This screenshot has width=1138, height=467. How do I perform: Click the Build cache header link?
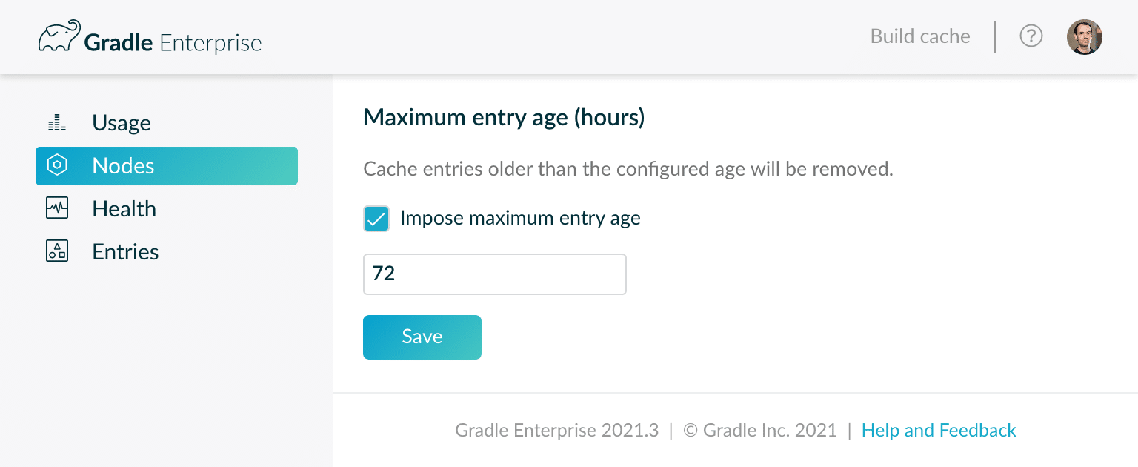coord(920,36)
